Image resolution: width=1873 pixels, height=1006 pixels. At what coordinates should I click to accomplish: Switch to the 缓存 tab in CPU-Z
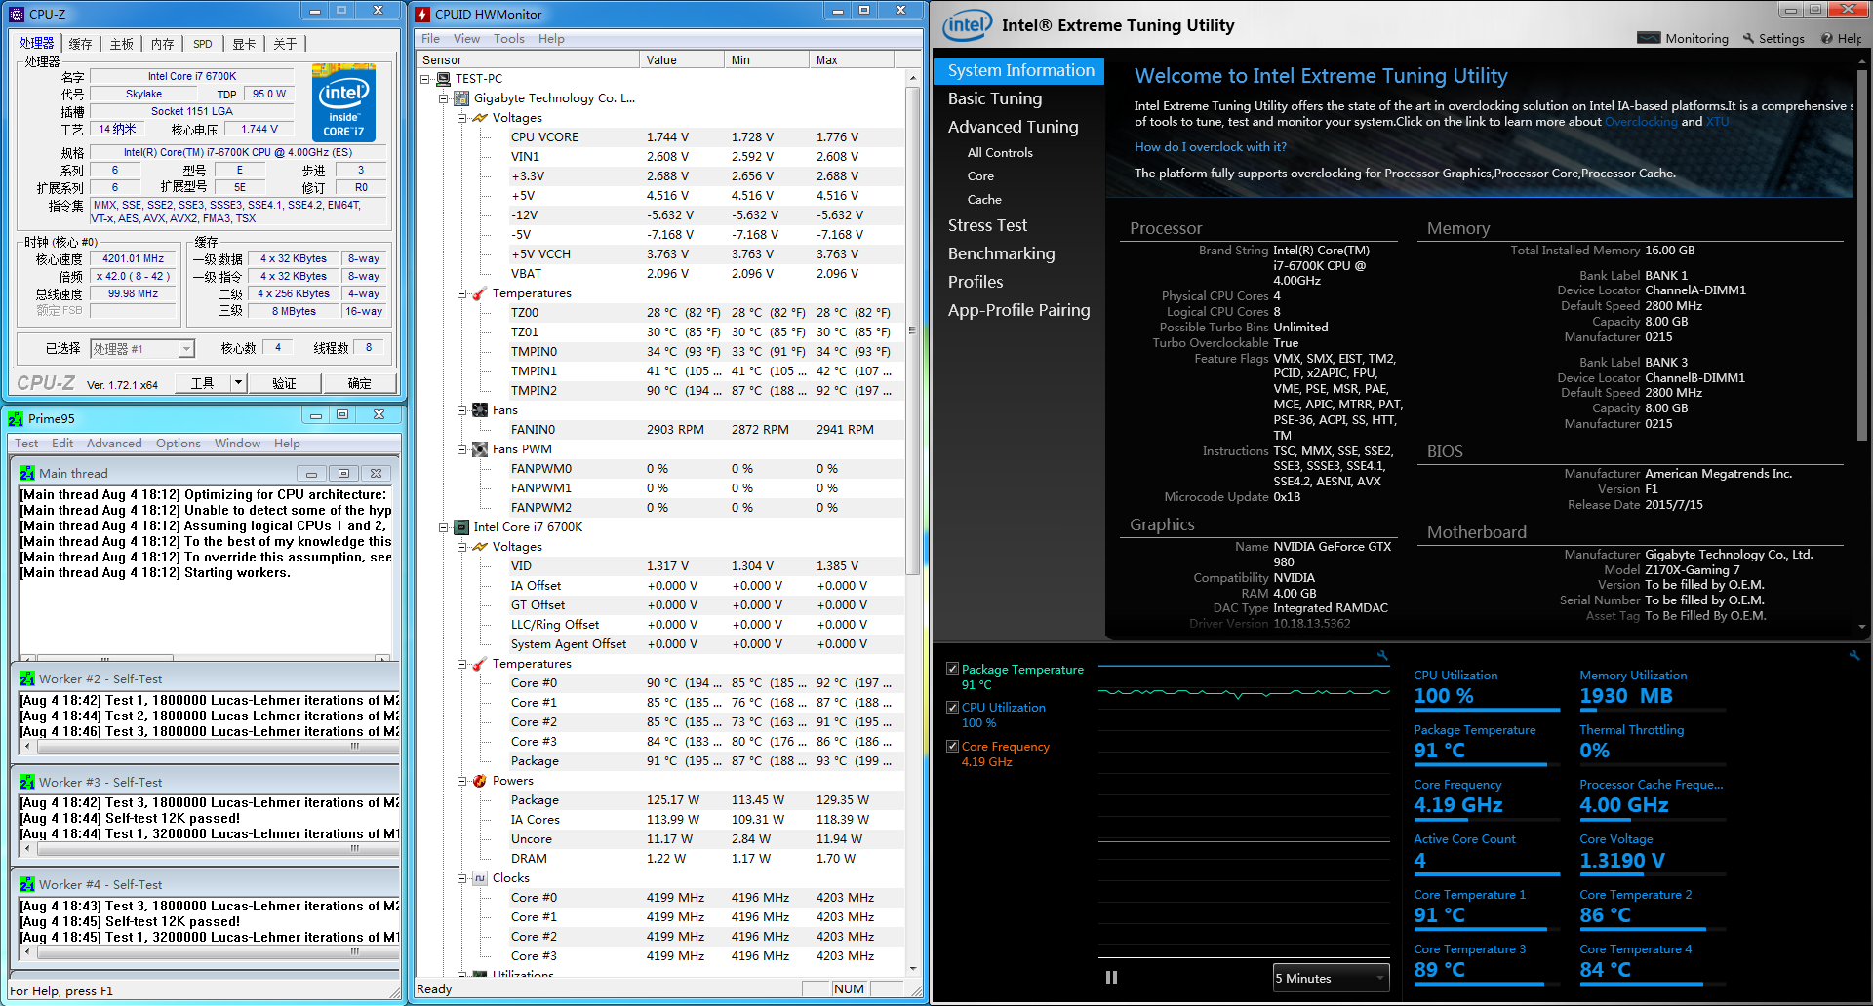coord(80,44)
